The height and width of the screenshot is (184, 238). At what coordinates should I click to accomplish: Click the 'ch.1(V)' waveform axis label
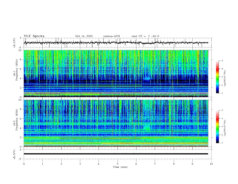click(14, 43)
